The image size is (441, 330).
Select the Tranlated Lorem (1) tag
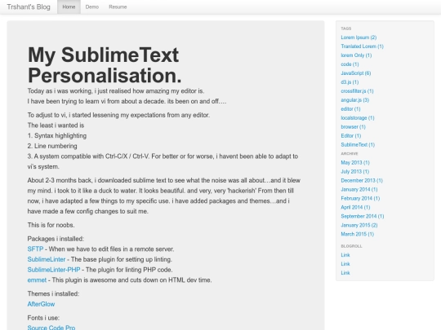(362, 46)
